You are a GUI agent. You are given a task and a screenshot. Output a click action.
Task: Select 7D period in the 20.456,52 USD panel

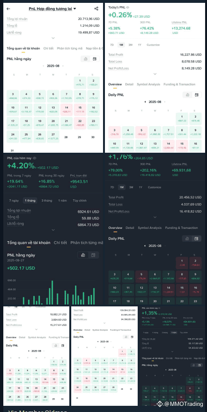112,187
